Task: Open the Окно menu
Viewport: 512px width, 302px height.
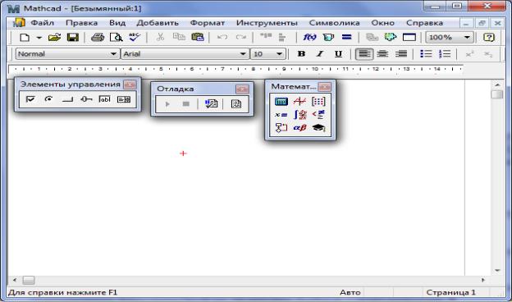Action: (382, 23)
